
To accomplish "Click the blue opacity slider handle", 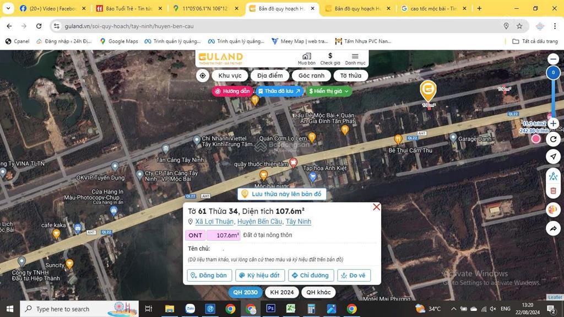I will tap(553, 73).
